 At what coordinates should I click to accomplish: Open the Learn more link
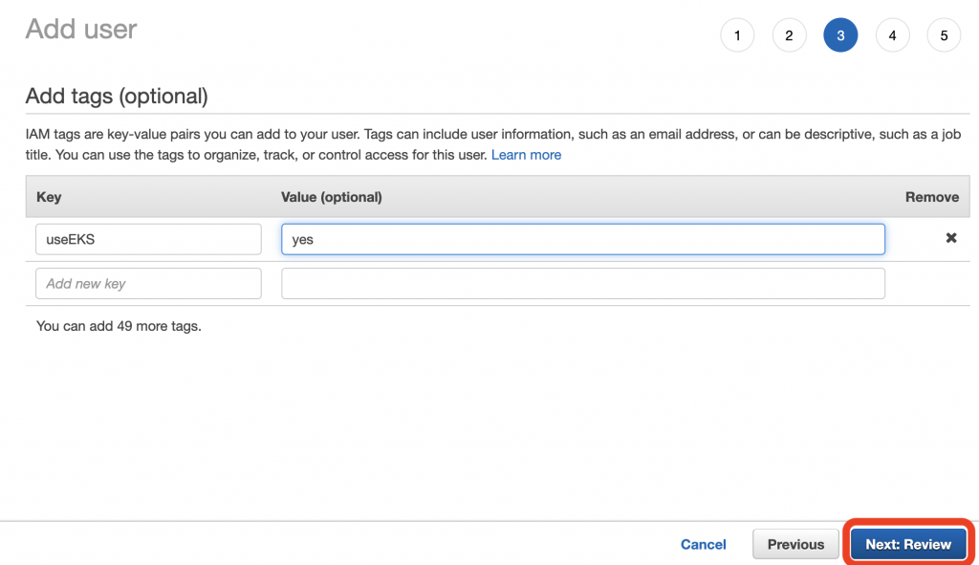click(526, 155)
